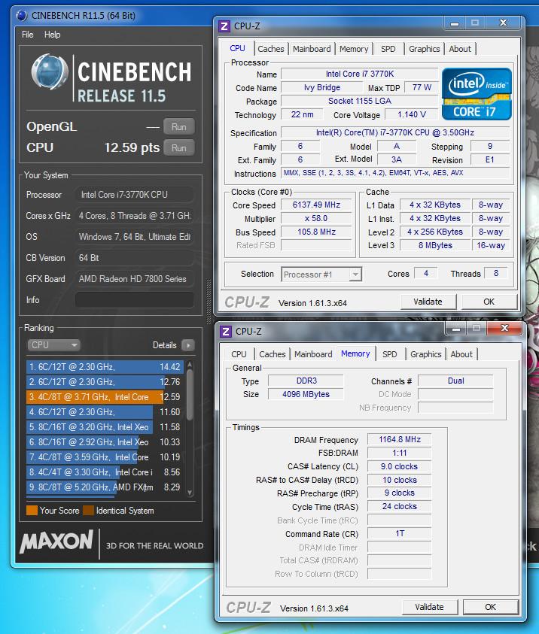
Task: Click the Core Voltage value 1.140 V
Action: point(412,115)
